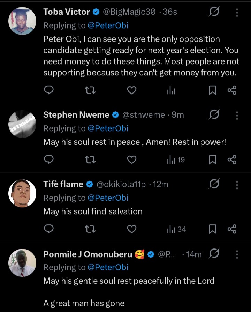This screenshot has height=312, width=251.
Task: Like Stephen Nweme's reply
Action: (131, 160)
